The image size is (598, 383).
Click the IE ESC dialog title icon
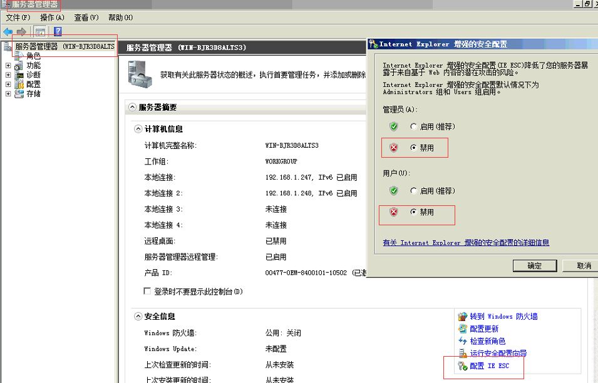tap(373, 44)
